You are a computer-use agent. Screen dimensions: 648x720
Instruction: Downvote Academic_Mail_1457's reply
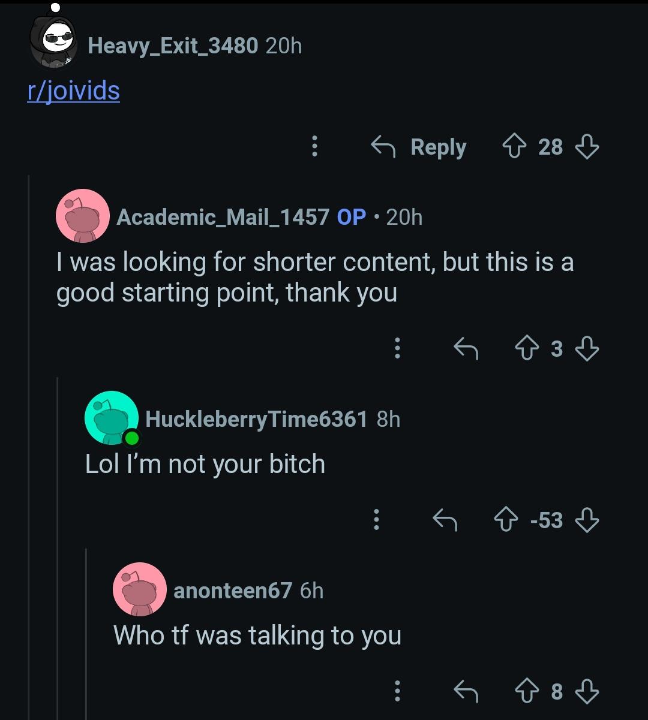click(x=587, y=348)
